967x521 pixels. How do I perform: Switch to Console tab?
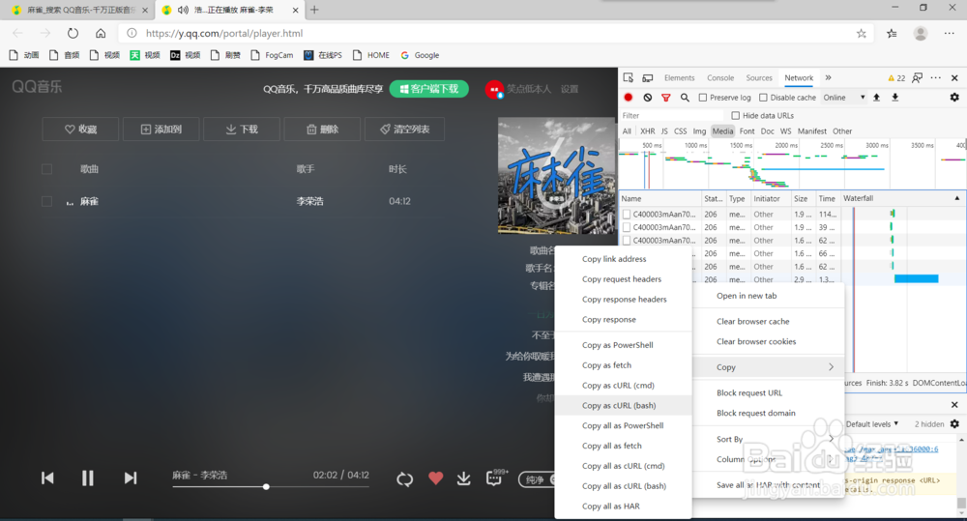(x=720, y=77)
